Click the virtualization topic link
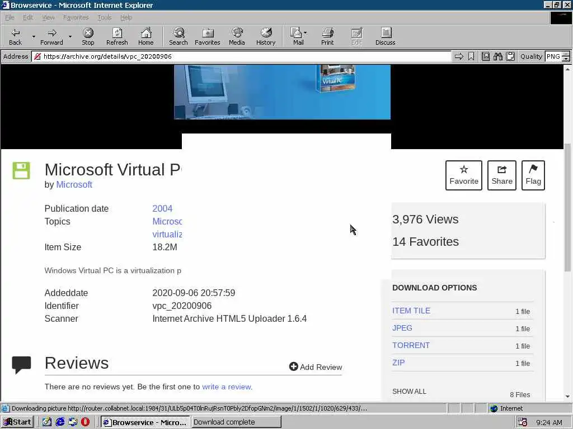573x429 pixels. point(167,234)
